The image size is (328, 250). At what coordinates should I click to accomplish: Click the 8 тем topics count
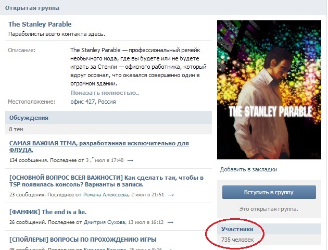[16, 129]
